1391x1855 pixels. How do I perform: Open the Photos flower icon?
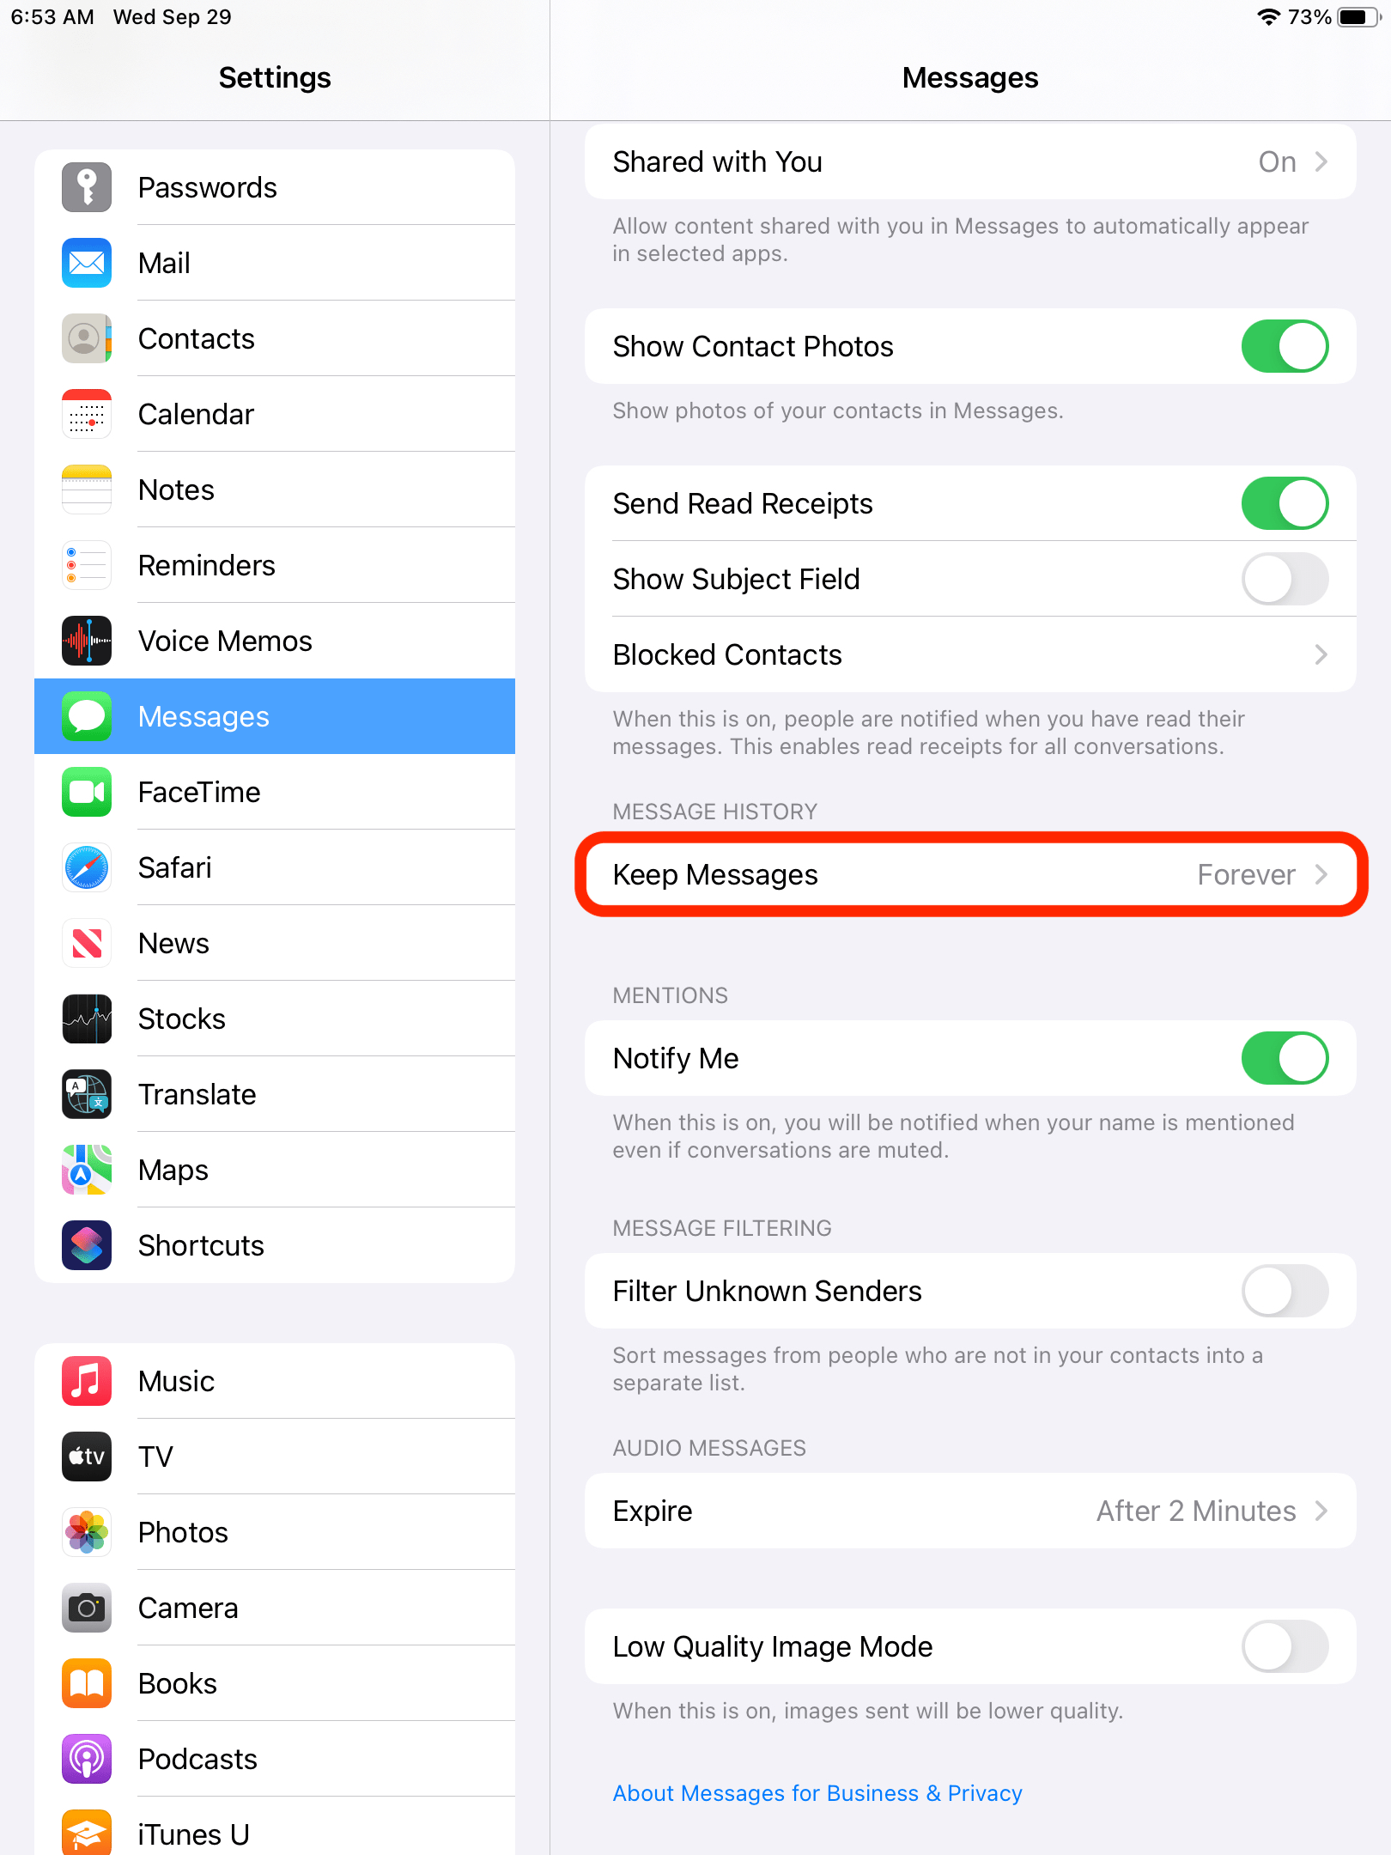87,1532
